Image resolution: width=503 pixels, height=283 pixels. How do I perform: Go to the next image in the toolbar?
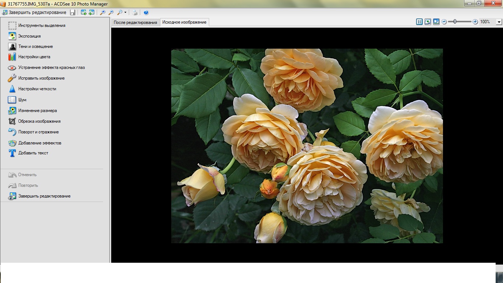click(x=92, y=13)
